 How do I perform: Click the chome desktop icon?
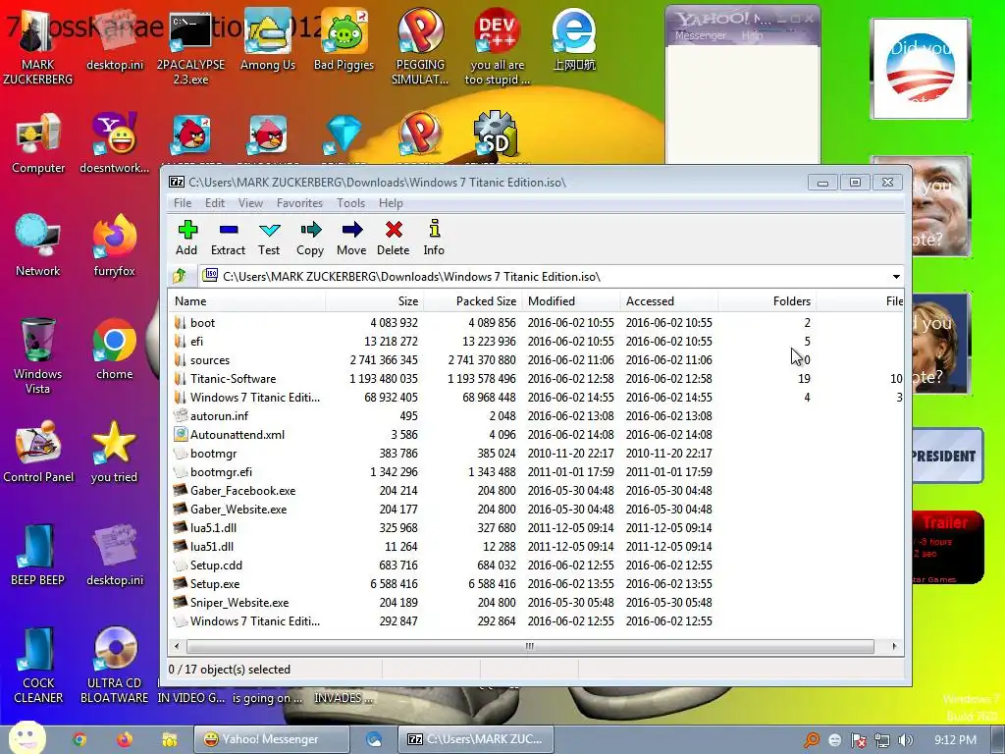[x=114, y=350]
